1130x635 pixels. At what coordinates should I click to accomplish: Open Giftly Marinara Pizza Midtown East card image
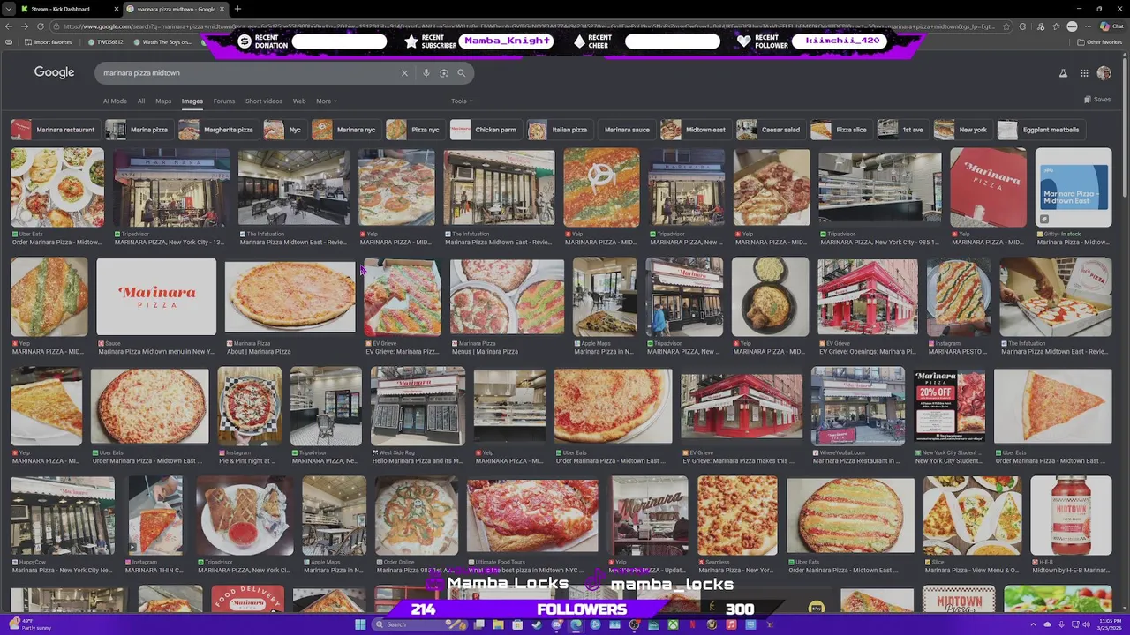click(1073, 187)
